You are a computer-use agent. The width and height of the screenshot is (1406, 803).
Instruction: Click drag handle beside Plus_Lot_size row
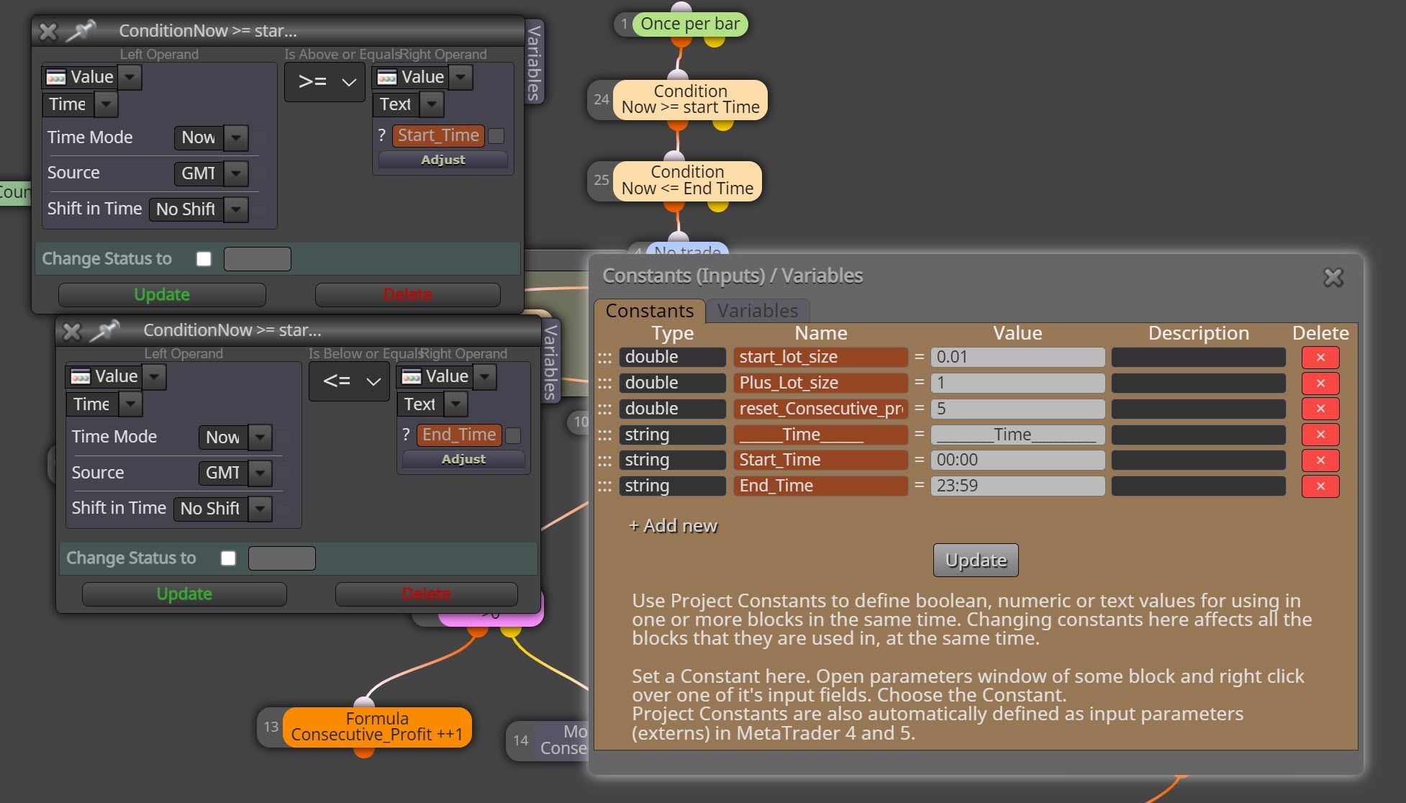point(604,383)
